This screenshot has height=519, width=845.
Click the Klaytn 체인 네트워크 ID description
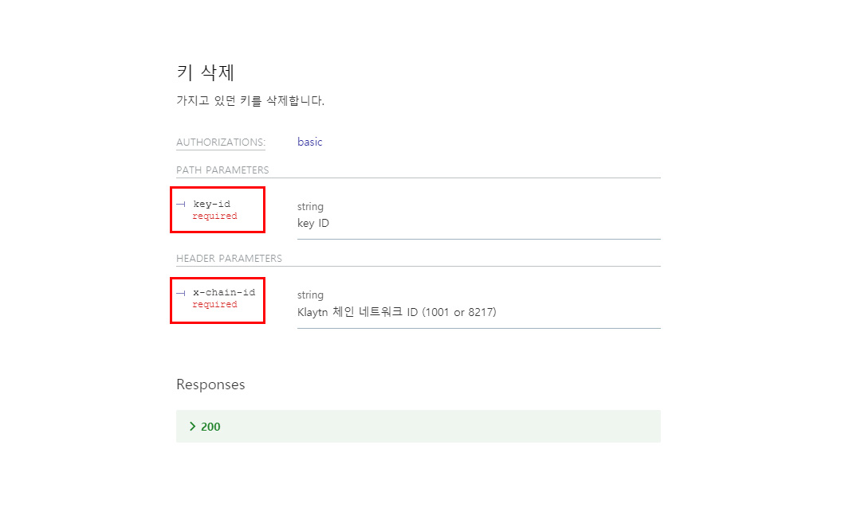397,312
